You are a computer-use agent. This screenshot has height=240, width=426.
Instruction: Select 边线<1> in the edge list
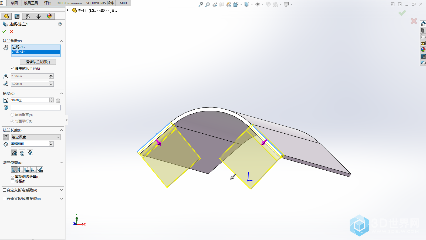click(36, 47)
